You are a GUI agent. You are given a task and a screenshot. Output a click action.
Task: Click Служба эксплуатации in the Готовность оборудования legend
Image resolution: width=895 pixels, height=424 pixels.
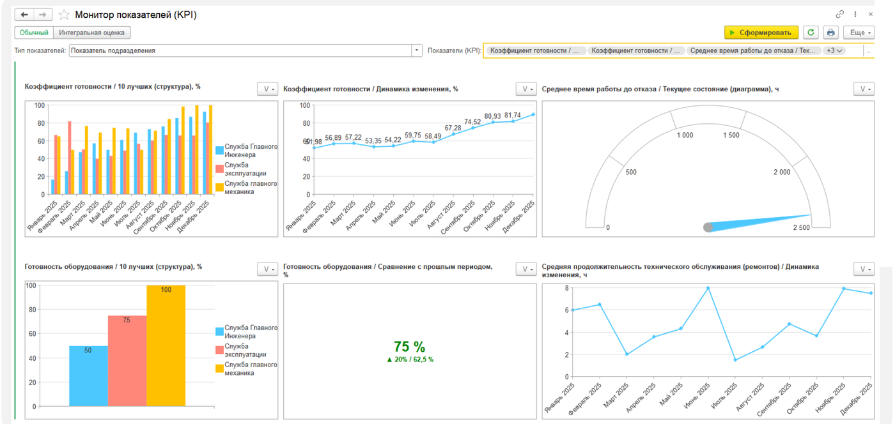point(245,350)
